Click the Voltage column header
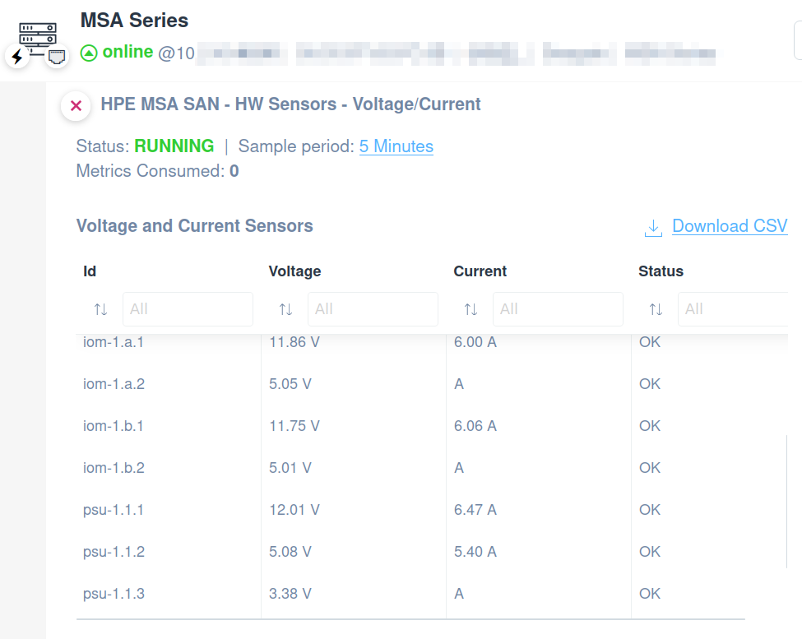Viewport: 802px width, 639px height. 295,271
